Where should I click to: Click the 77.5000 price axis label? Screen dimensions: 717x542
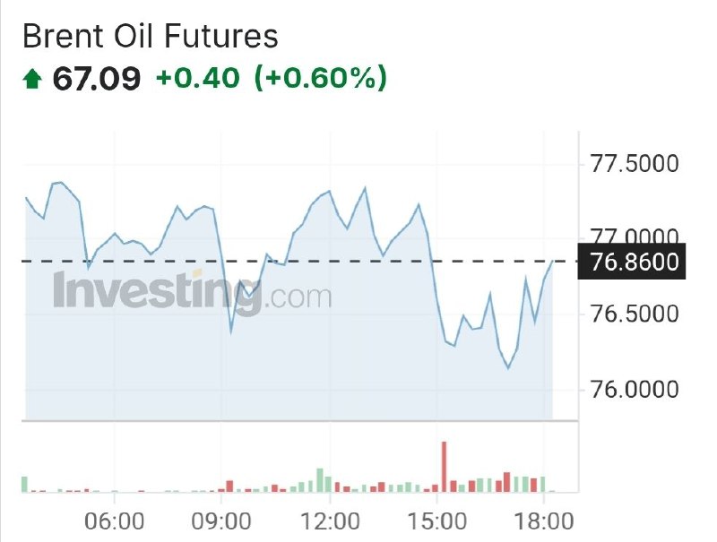[x=635, y=164]
